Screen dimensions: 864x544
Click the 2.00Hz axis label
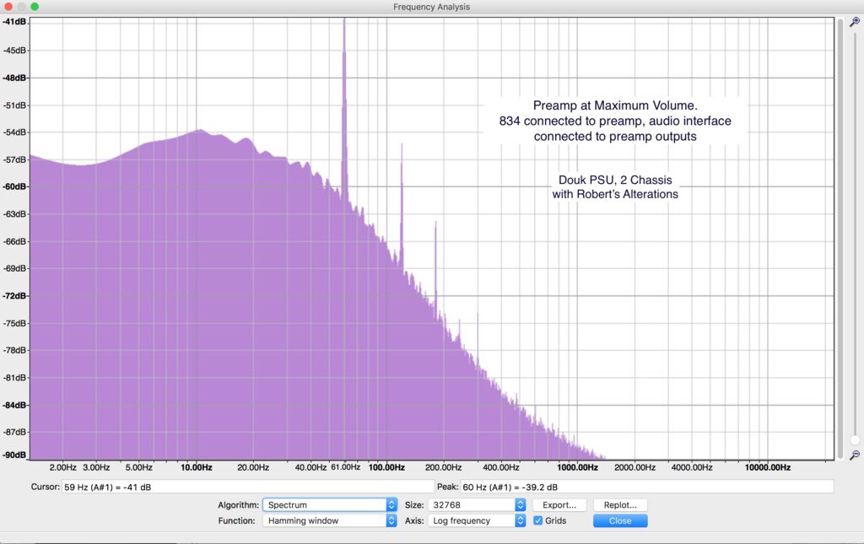pos(62,467)
